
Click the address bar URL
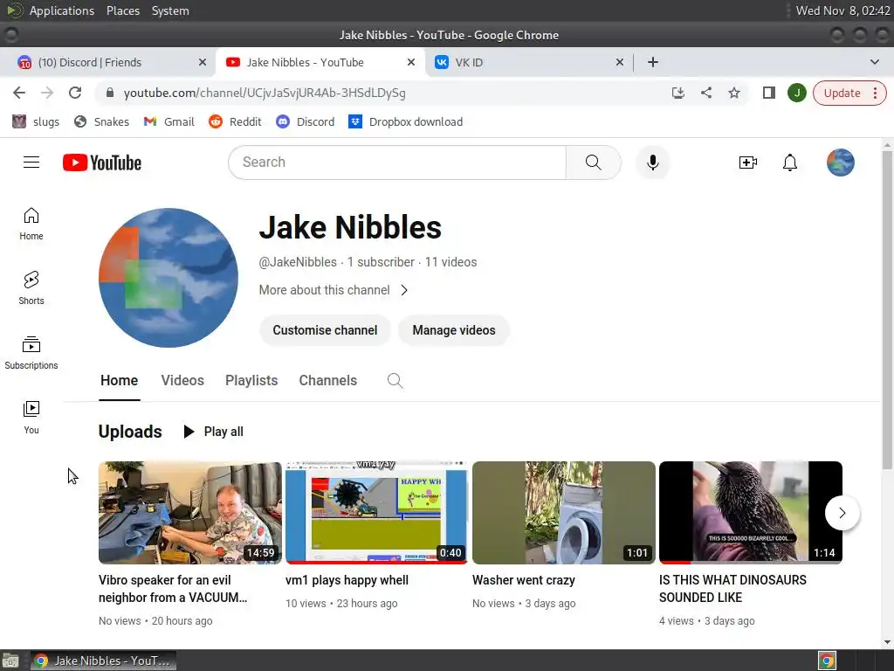[265, 93]
